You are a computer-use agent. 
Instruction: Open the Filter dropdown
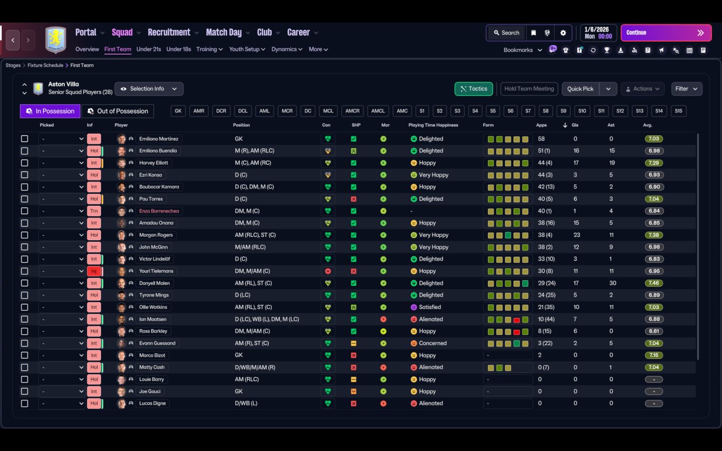[686, 89]
